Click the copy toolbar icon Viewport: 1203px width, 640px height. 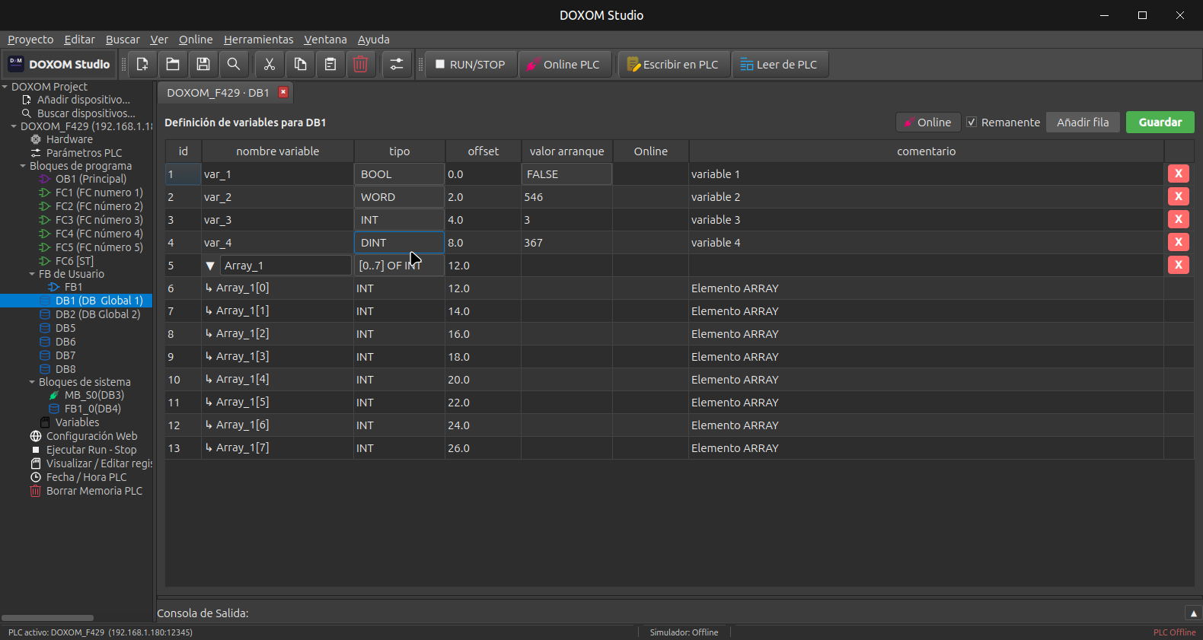[x=300, y=65]
